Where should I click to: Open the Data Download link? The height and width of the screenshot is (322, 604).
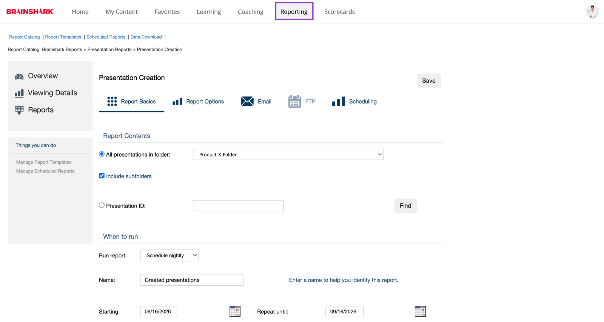[x=146, y=37]
